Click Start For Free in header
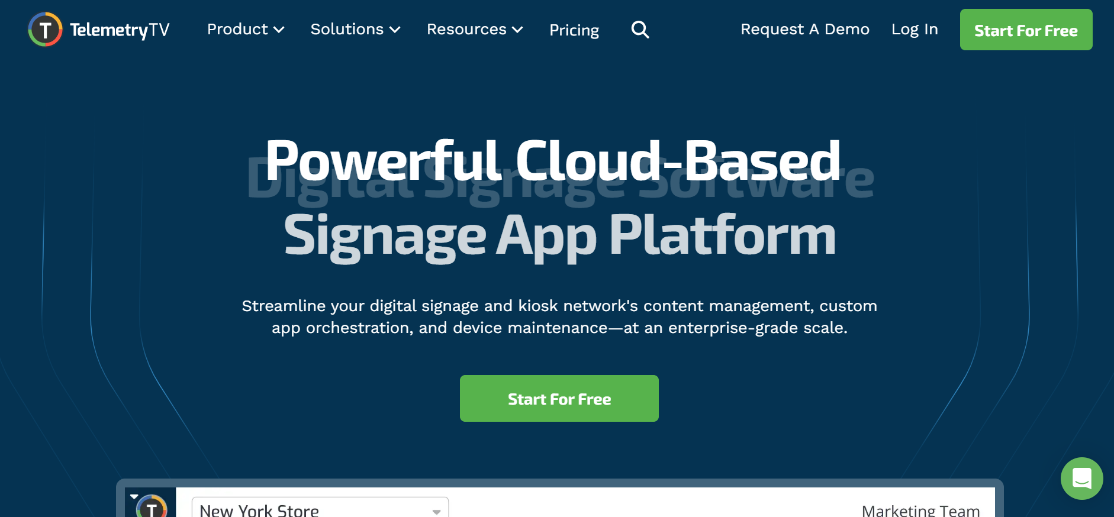Image resolution: width=1114 pixels, height=517 pixels. (x=1026, y=30)
